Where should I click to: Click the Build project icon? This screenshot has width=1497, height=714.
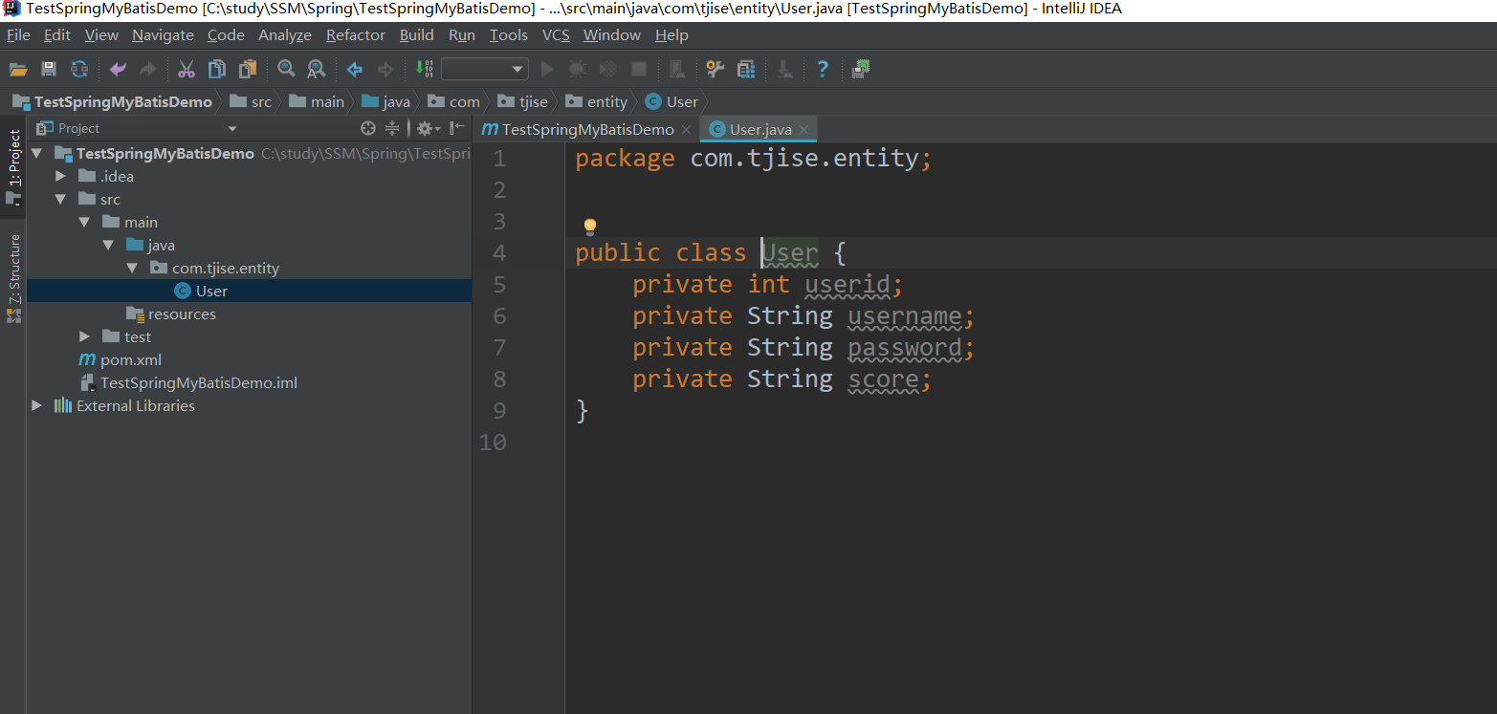(x=425, y=69)
